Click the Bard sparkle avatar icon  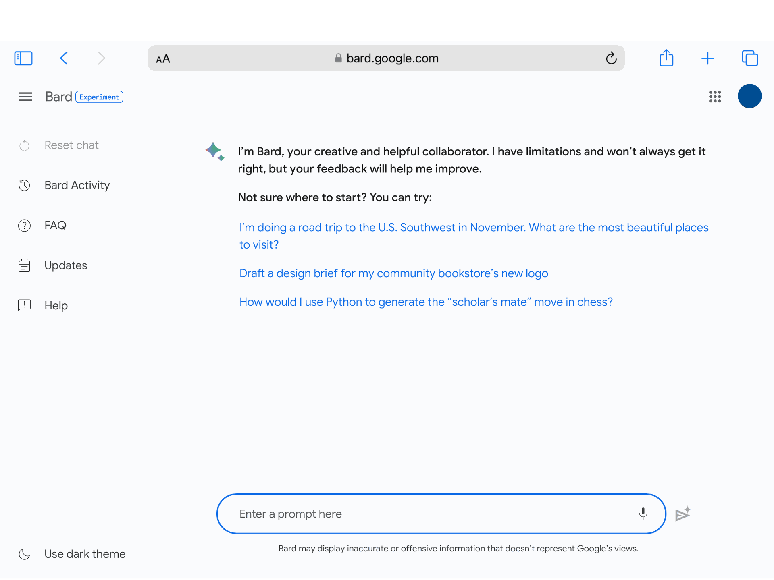click(x=214, y=152)
